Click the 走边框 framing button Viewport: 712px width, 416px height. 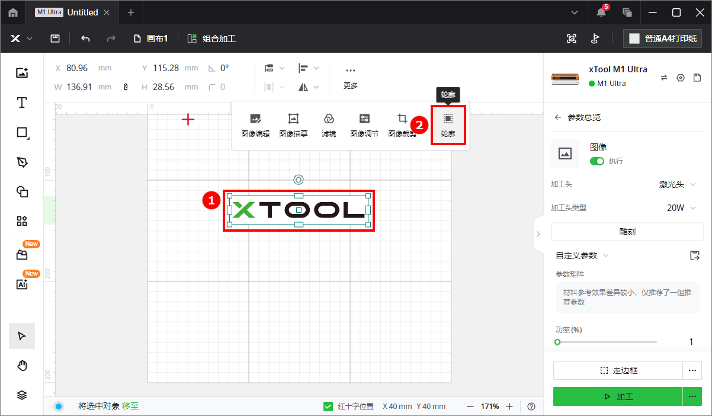click(618, 370)
